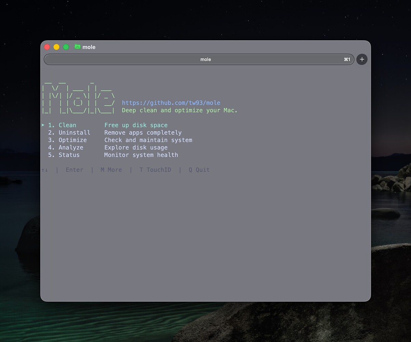Select the mole tab in the tab bar
The width and height of the screenshot is (411, 342).
point(205,59)
